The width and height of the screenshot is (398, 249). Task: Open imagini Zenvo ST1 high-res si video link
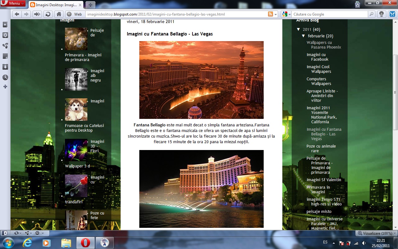coord(324,202)
